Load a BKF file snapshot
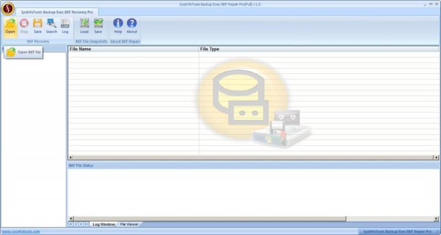 coord(84,27)
